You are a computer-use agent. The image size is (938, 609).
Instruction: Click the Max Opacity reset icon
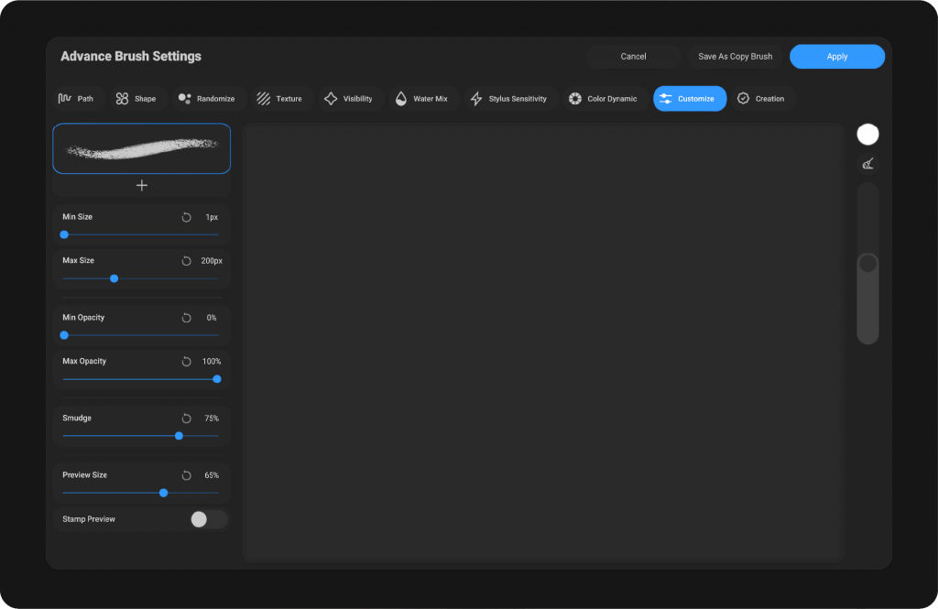pos(187,362)
